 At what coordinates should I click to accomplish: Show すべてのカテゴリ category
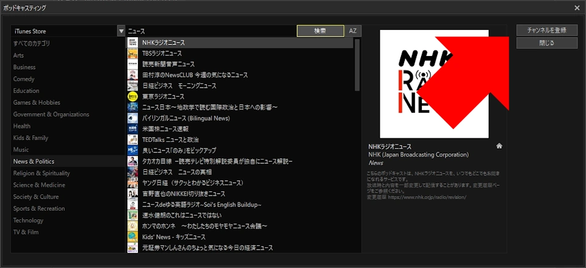pyautogui.click(x=68, y=44)
